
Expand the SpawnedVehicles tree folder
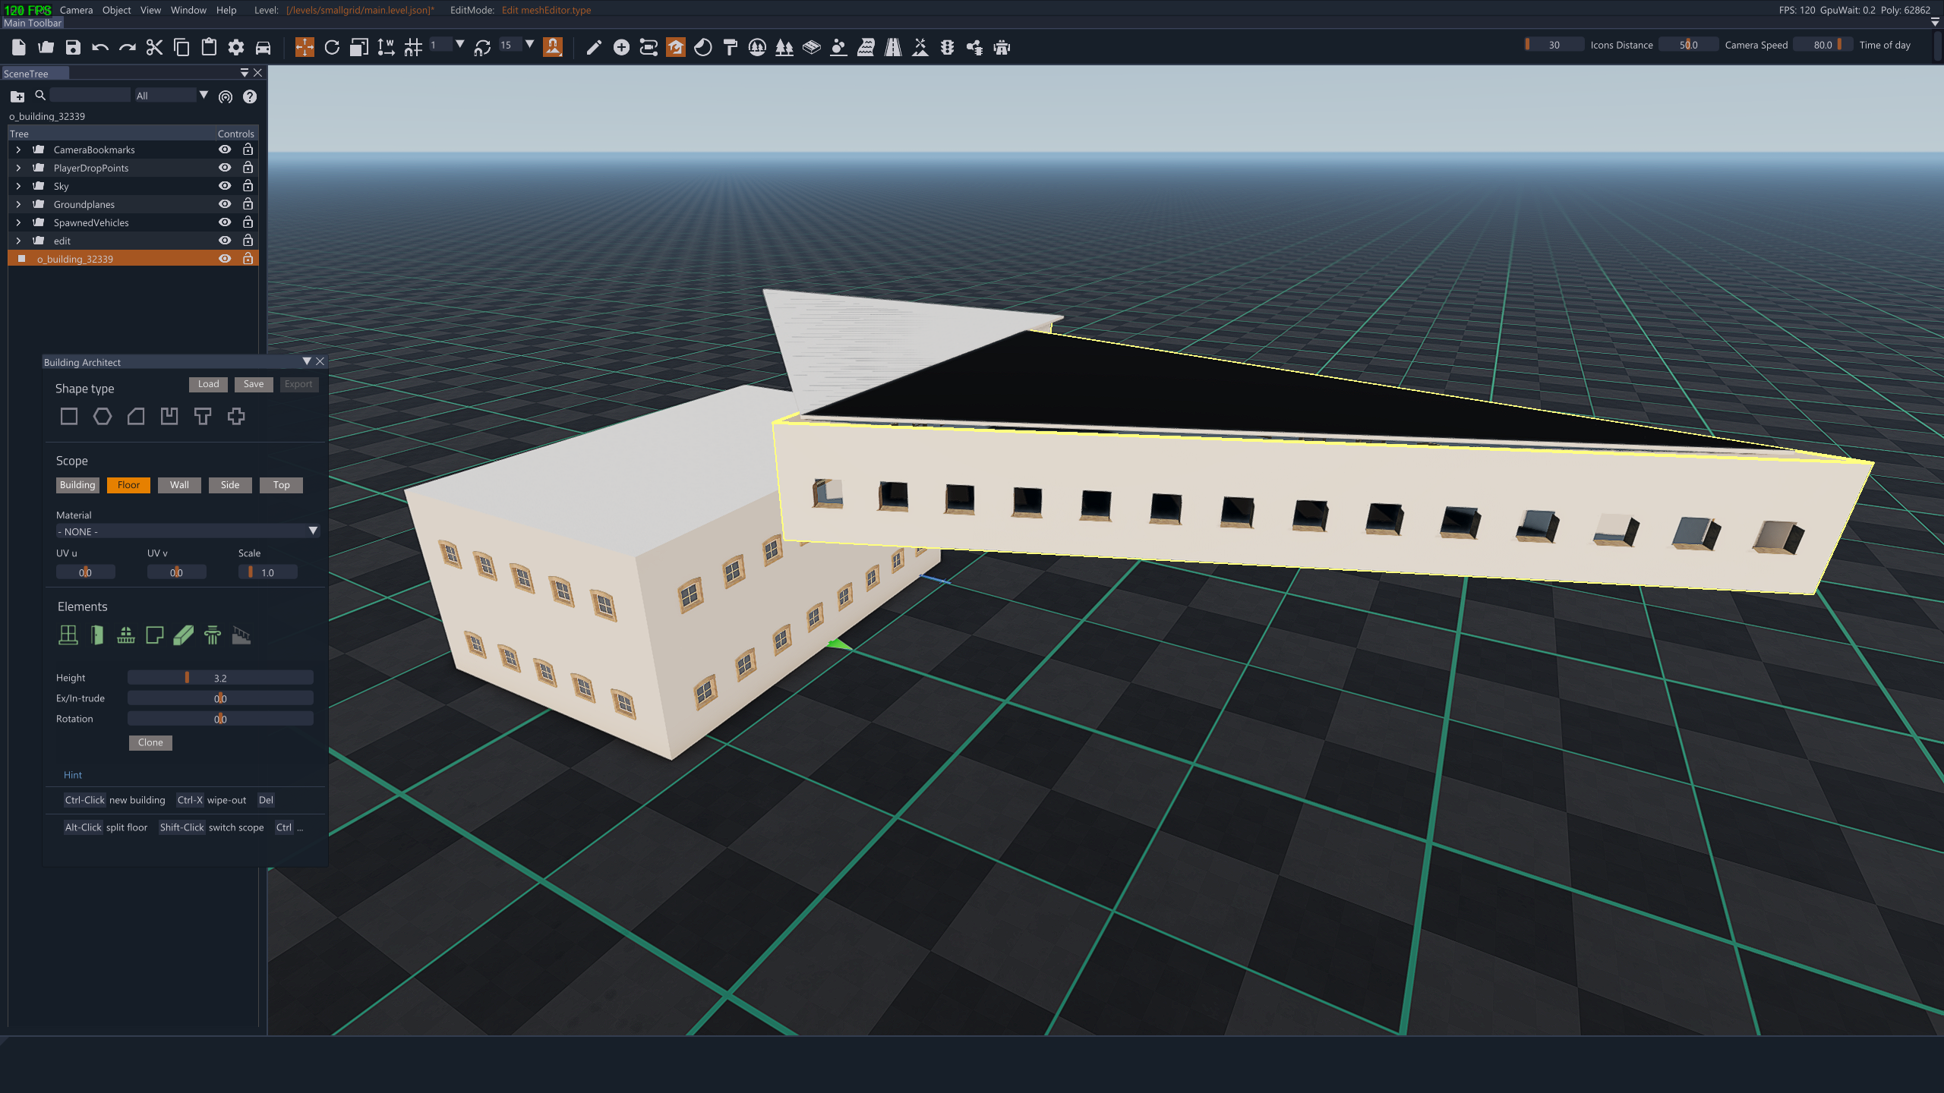(18, 222)
